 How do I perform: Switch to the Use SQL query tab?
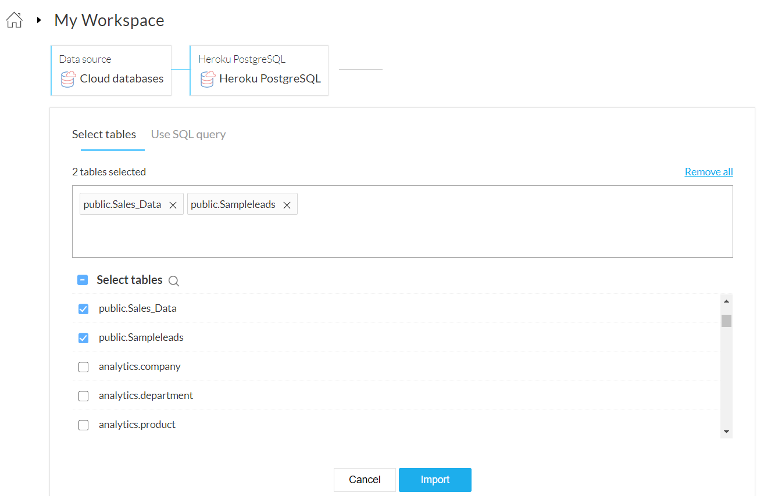tap(188, 134)
